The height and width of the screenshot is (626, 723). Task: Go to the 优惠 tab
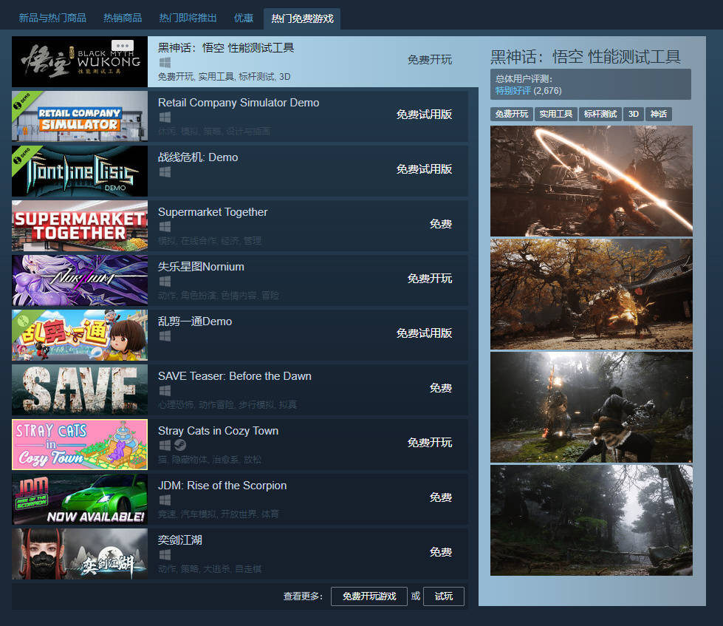point(244,18)
